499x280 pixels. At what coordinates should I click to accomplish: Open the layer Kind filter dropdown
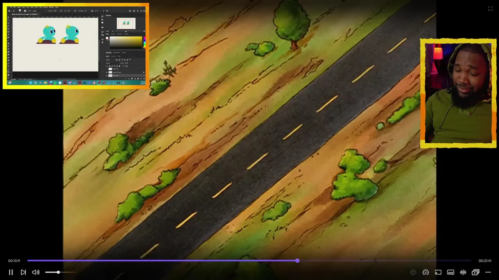click(110, 60)
